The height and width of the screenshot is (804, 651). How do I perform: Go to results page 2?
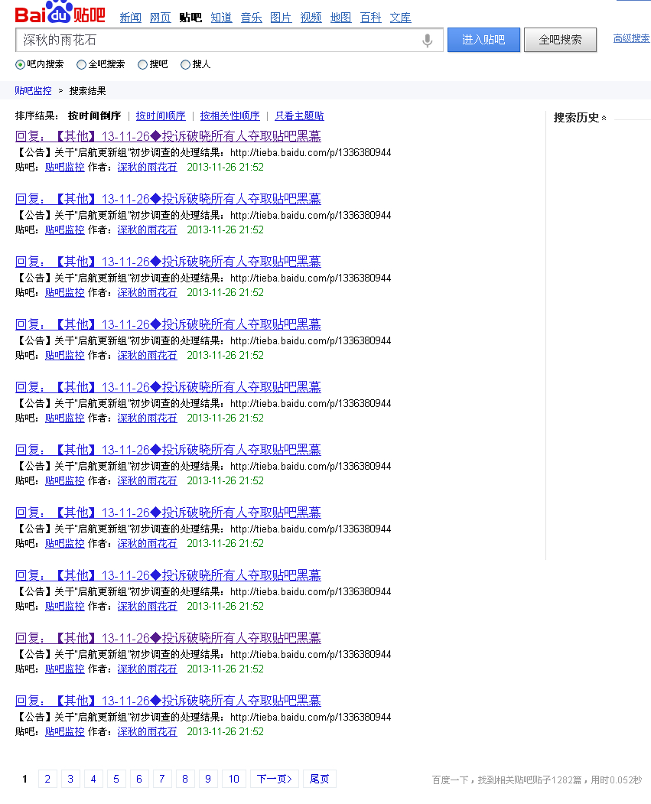[47, 779]
